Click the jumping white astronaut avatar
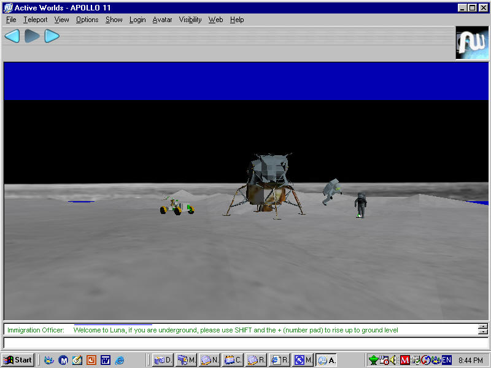The image size is (491, 368). point(331,191)
